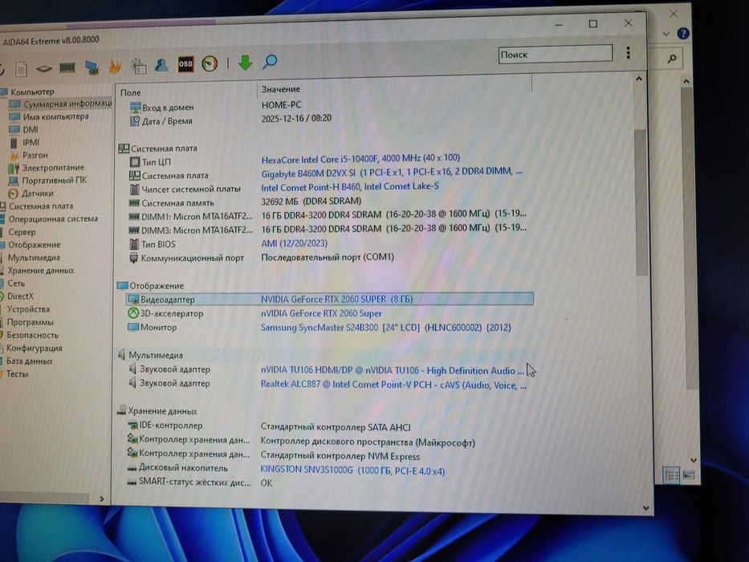Click into the Поиск search field
This screenshot has width=749, height=562.
click(555, 54)
